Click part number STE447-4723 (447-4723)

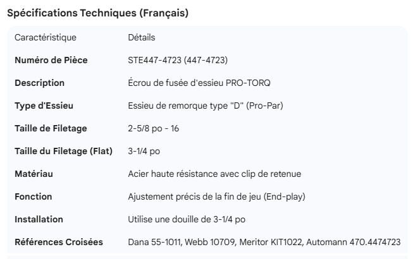coord(178,60)
